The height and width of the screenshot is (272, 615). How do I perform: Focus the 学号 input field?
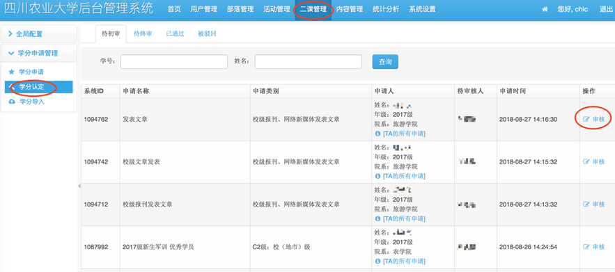pos(174,61)
